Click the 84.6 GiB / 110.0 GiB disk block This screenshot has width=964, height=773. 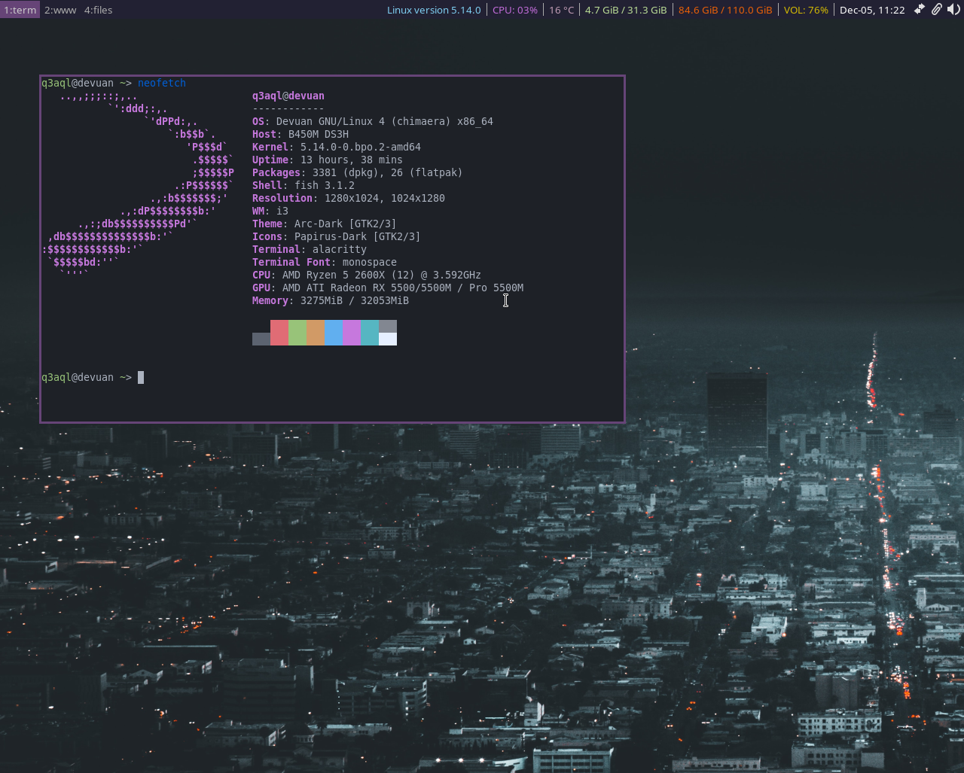click(x=725, y=10)
